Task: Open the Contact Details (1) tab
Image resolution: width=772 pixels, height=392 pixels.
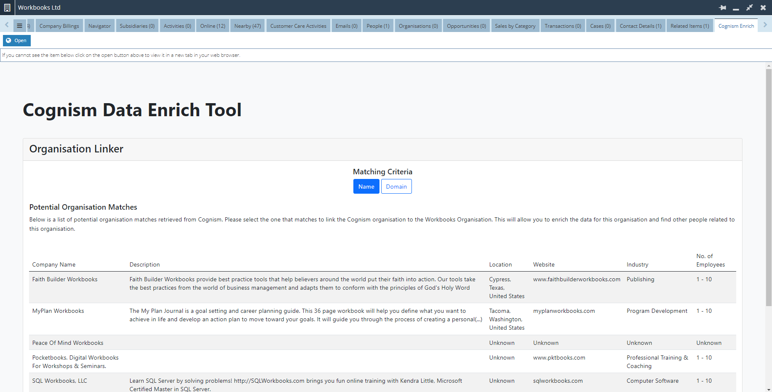Action: click(641, 26)
